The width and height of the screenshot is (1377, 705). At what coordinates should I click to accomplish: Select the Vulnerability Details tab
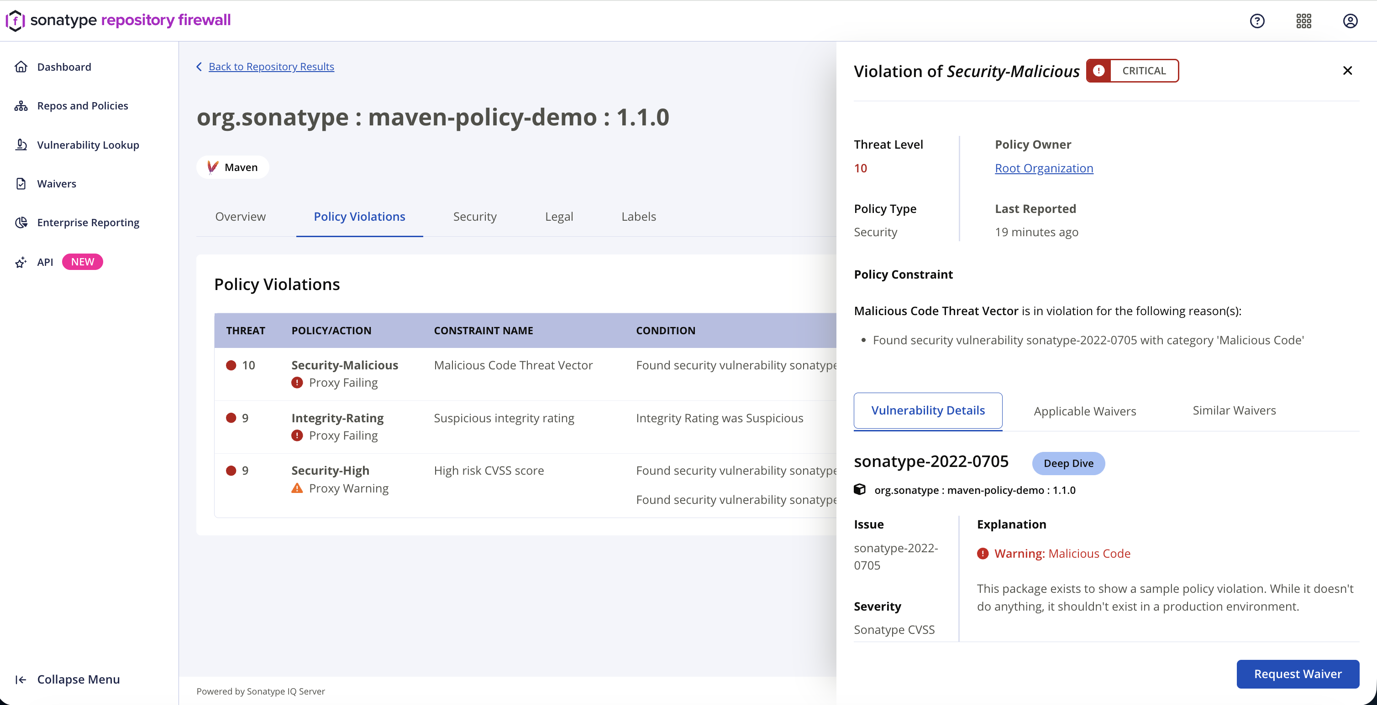pos(928,411)
